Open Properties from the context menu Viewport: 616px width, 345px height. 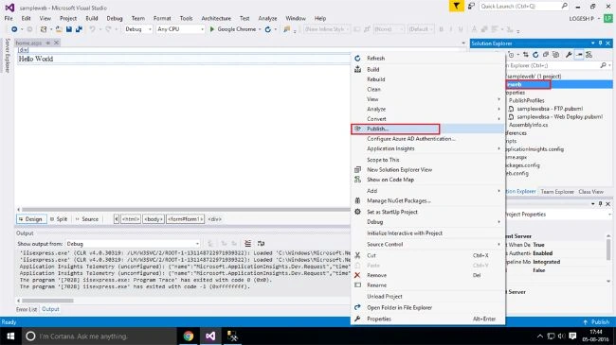[x=427, y=319]
